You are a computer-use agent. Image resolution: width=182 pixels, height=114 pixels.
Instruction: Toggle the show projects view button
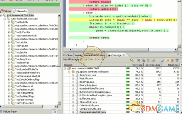[163, 60]
